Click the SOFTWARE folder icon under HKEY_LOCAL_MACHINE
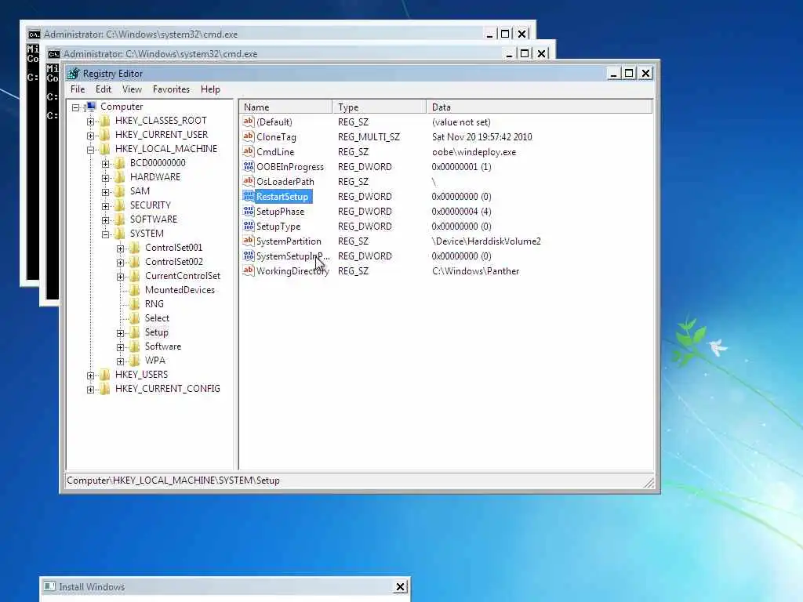 click(x=120, y=219)
